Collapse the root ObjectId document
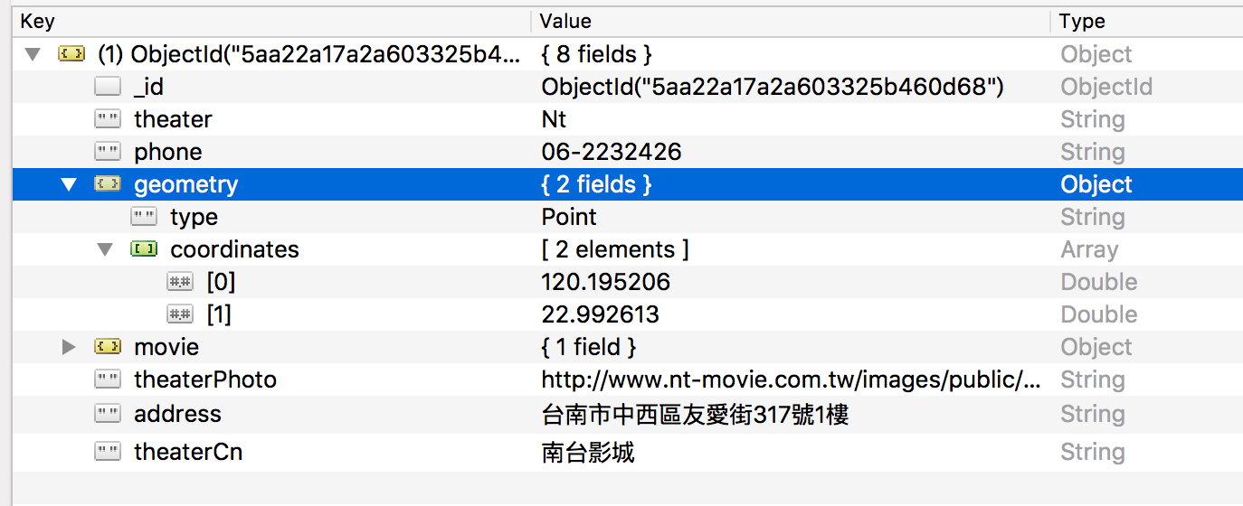The height and width of the screenshot is (506, 1243). coord(33,54)
